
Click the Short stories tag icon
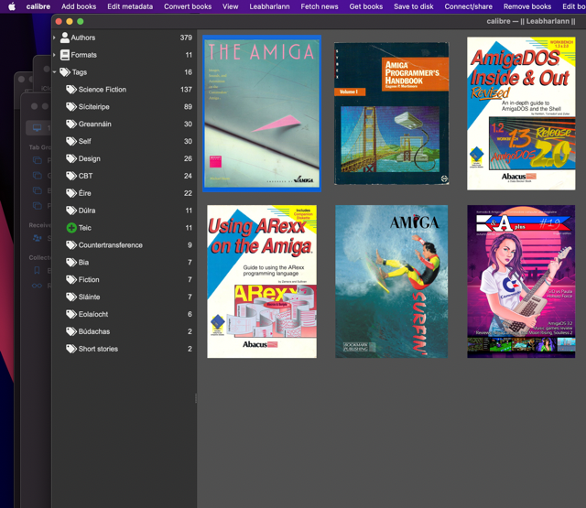pyautogui.click(x=71, y=349)
